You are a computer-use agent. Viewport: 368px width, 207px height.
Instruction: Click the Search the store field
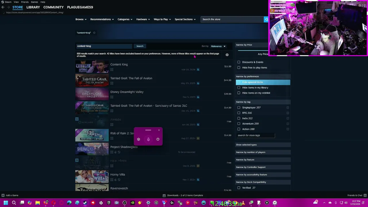tap(232, 19)
